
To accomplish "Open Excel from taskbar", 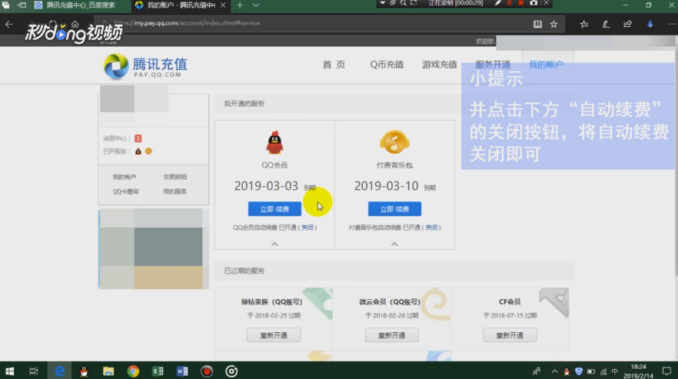I will (158, 371).
